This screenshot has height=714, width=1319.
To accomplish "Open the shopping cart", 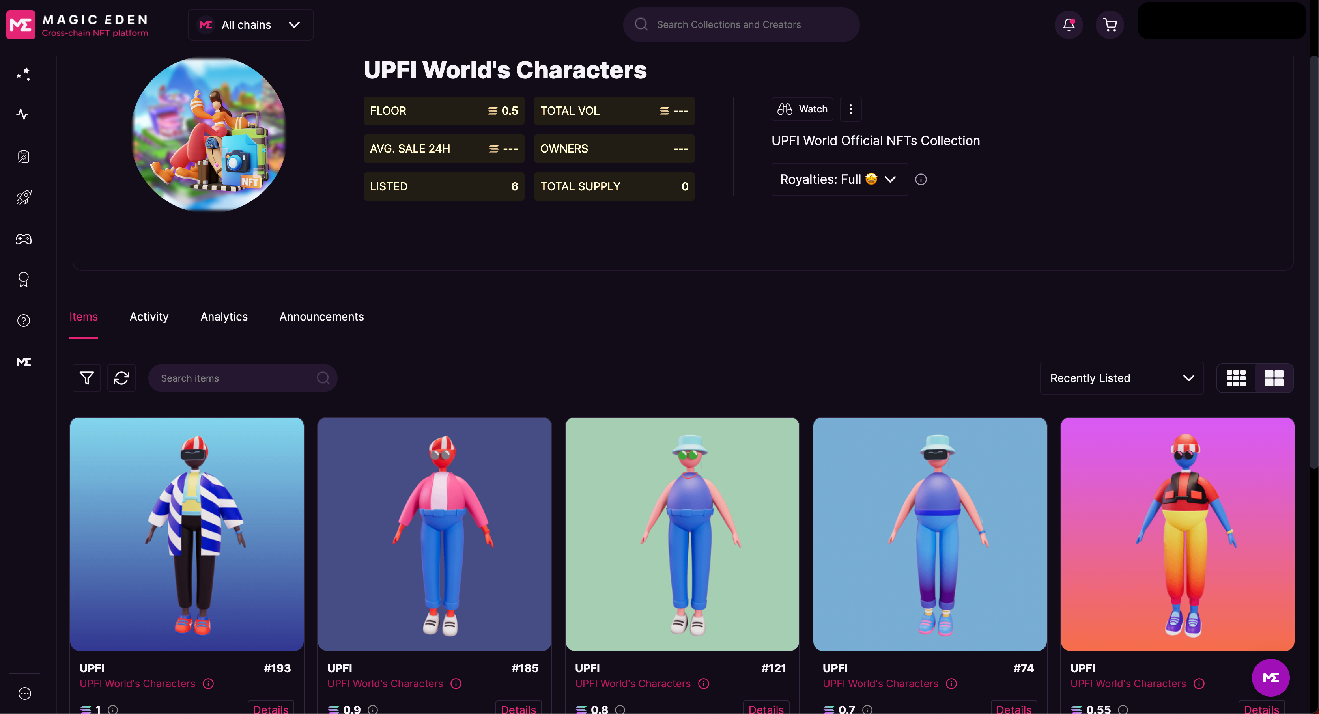I will (1110, 24).
